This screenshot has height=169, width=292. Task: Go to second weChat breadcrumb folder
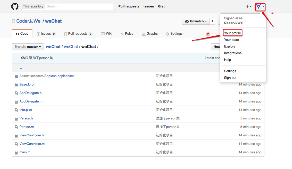[x=71, y=46]
